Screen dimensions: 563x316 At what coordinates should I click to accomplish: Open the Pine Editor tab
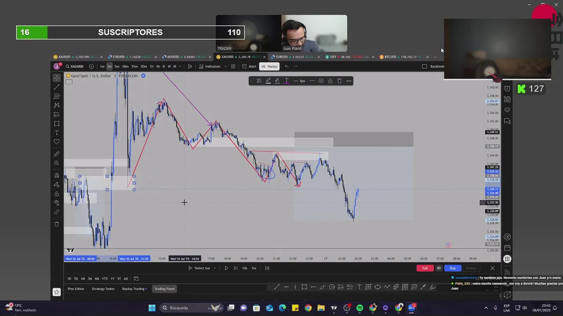click(x=76, y=289)
